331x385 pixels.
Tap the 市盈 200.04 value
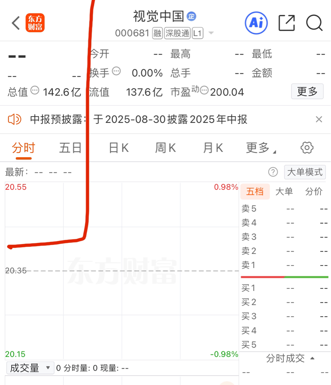coord(227,92)
